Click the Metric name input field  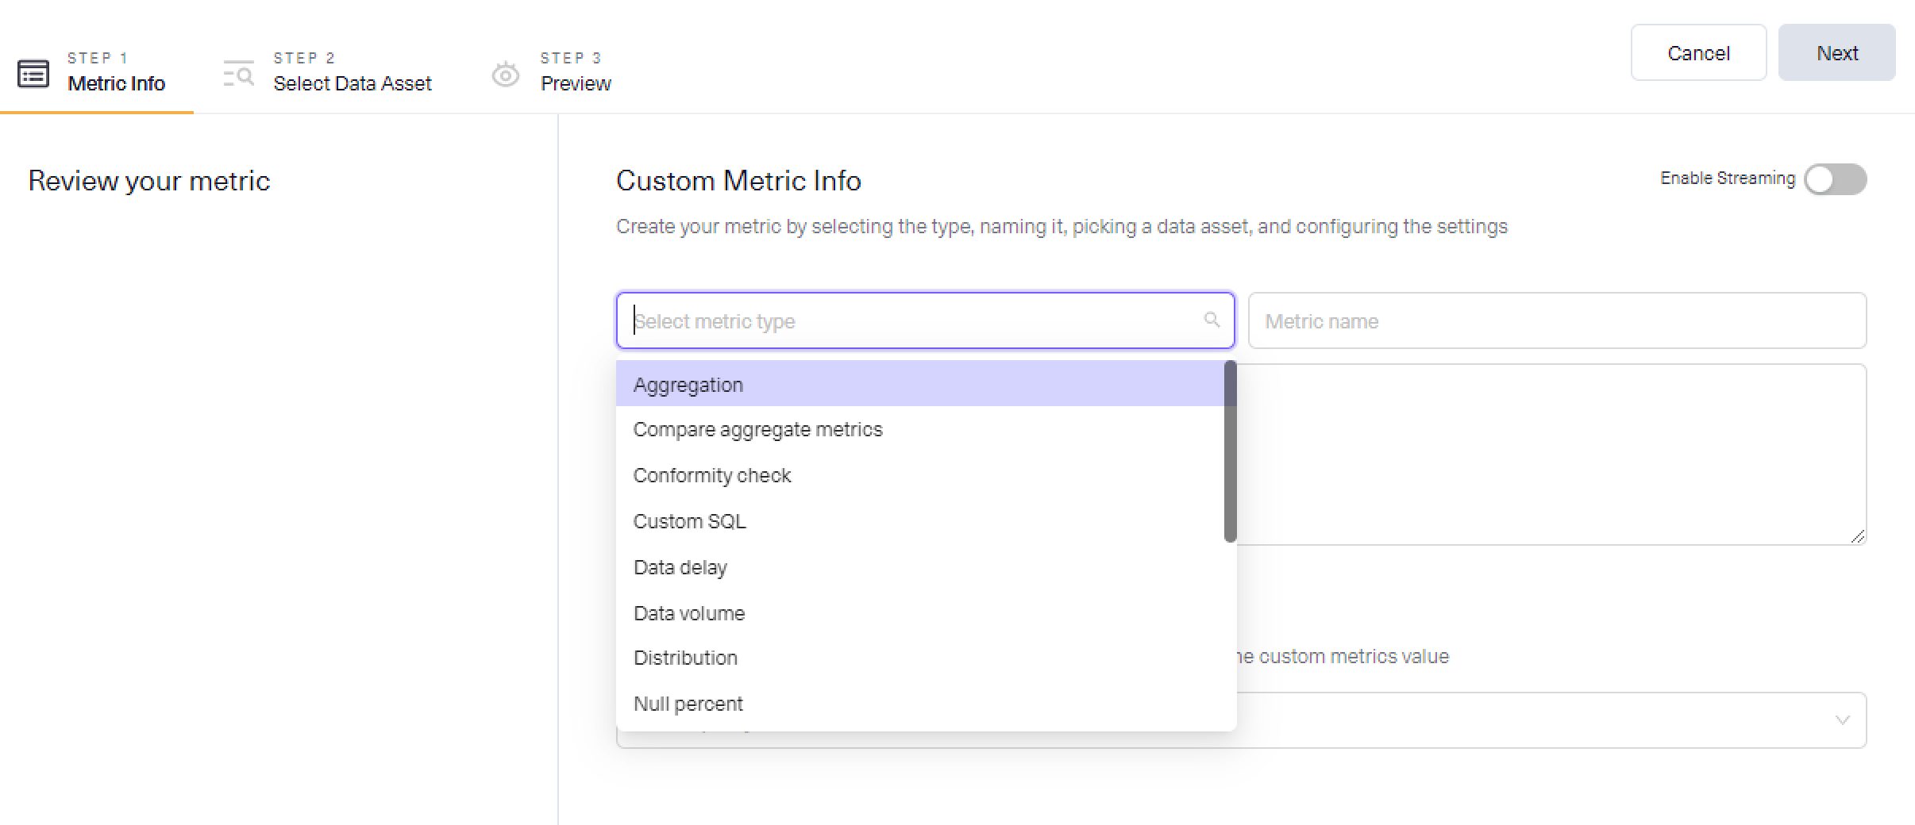pyautogui.click(x=1556, y=320)
